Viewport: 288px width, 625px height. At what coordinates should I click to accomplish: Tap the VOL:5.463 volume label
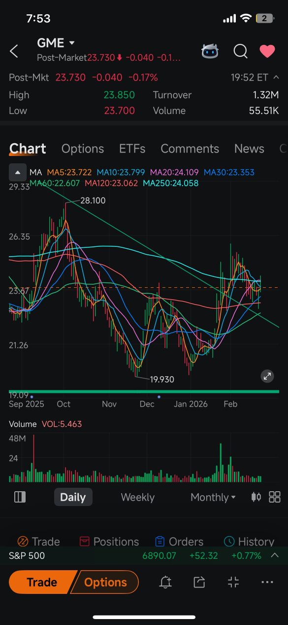tap(62, 424)
